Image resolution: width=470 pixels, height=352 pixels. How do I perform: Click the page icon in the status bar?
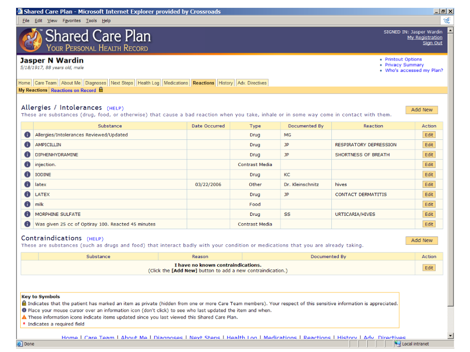coord(20,344)
